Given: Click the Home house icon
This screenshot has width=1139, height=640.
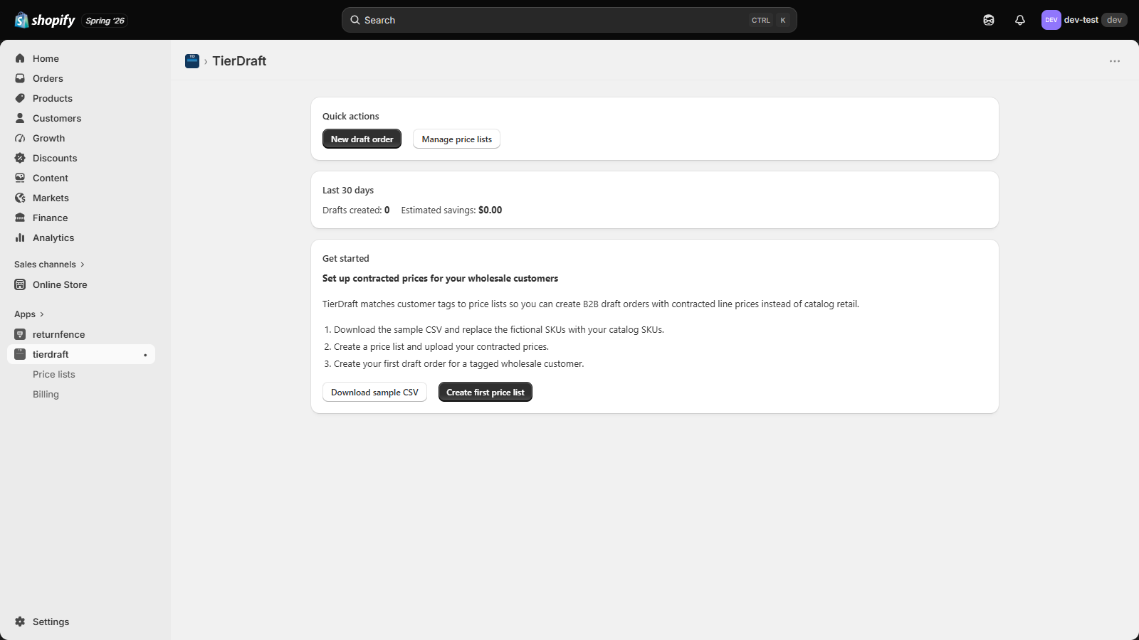Looking at the screenshot, I should 20,58.
